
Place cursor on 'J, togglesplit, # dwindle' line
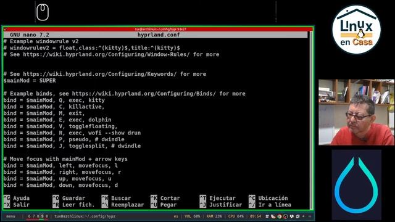(x=72, y=146)
